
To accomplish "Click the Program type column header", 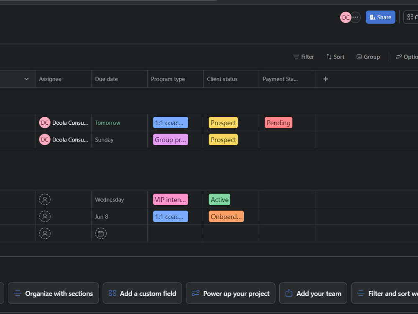I will coord(175,79).
